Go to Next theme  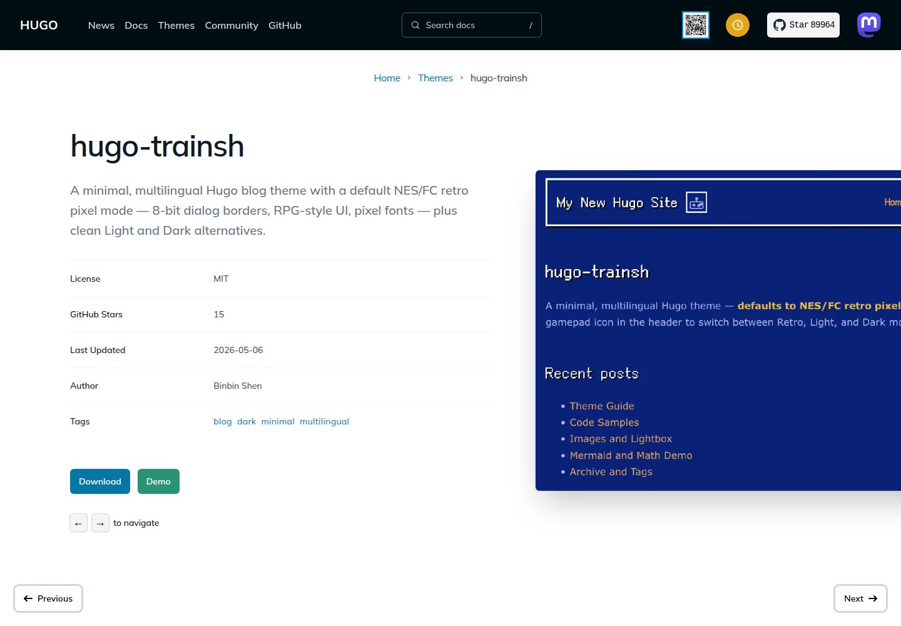(860, 598)
